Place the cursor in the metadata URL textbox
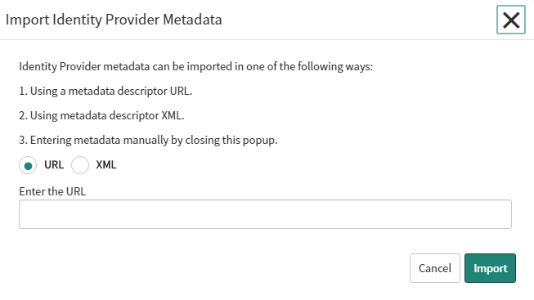534x300 pixels. pyautogui.click(x=265, y=214)
